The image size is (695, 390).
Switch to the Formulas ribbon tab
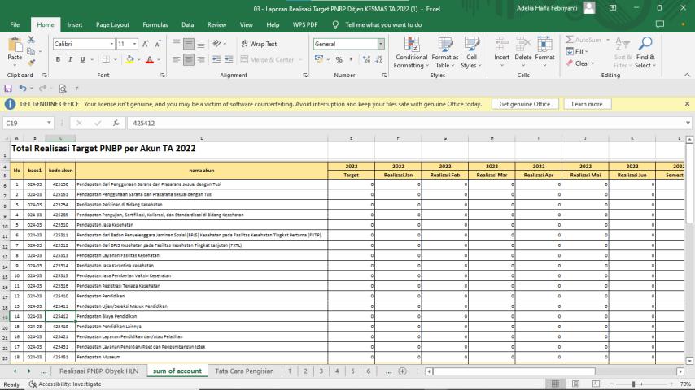155,25
